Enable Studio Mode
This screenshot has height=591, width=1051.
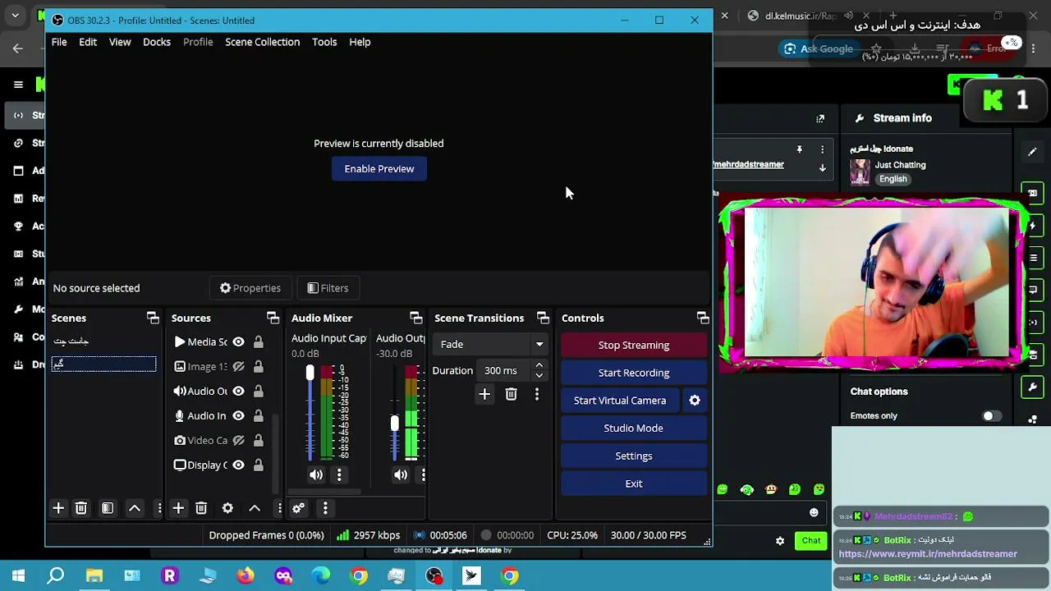coord(634,428)
